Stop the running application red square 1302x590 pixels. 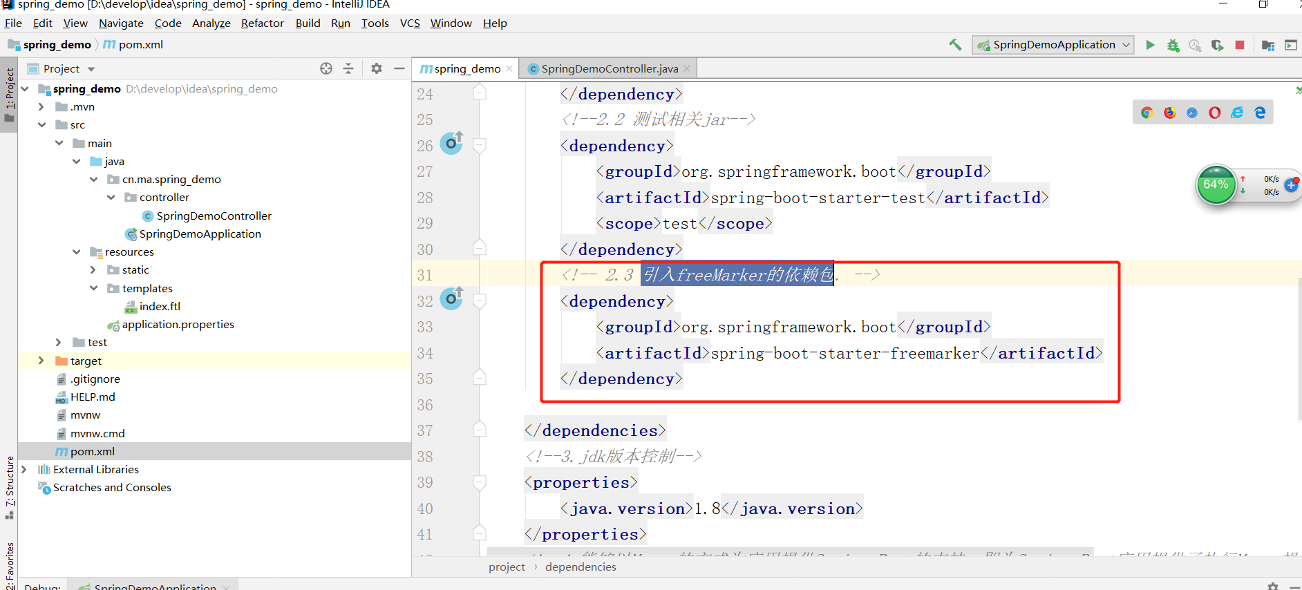(1240, 45)
